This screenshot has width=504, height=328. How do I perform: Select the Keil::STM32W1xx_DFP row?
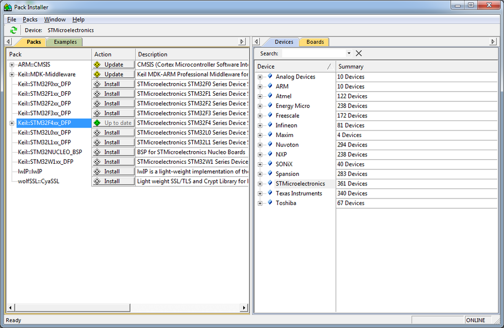pyautogui.click(x=45, y=161)
